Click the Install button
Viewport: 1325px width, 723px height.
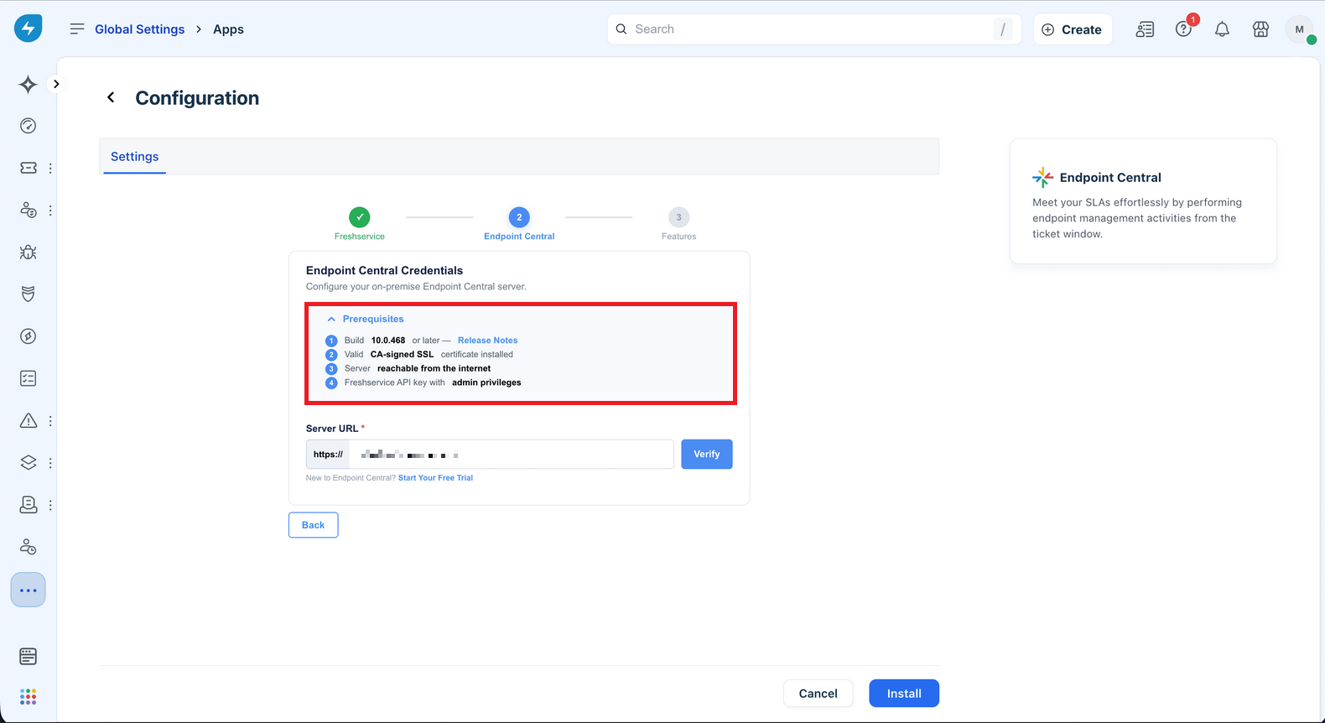[x=904, y=694]
